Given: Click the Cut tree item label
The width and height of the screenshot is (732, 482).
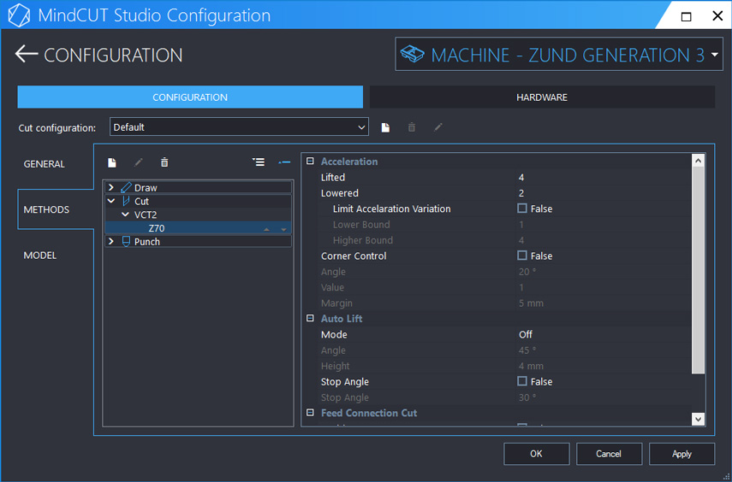Looking at the screenshot, I should pos(141,202).
